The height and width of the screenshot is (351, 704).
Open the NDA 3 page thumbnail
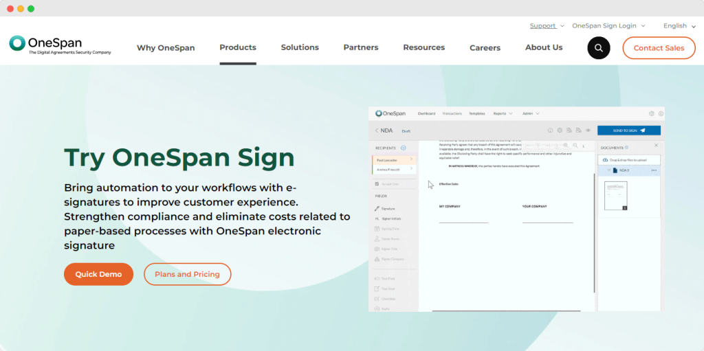pos(615,196)
